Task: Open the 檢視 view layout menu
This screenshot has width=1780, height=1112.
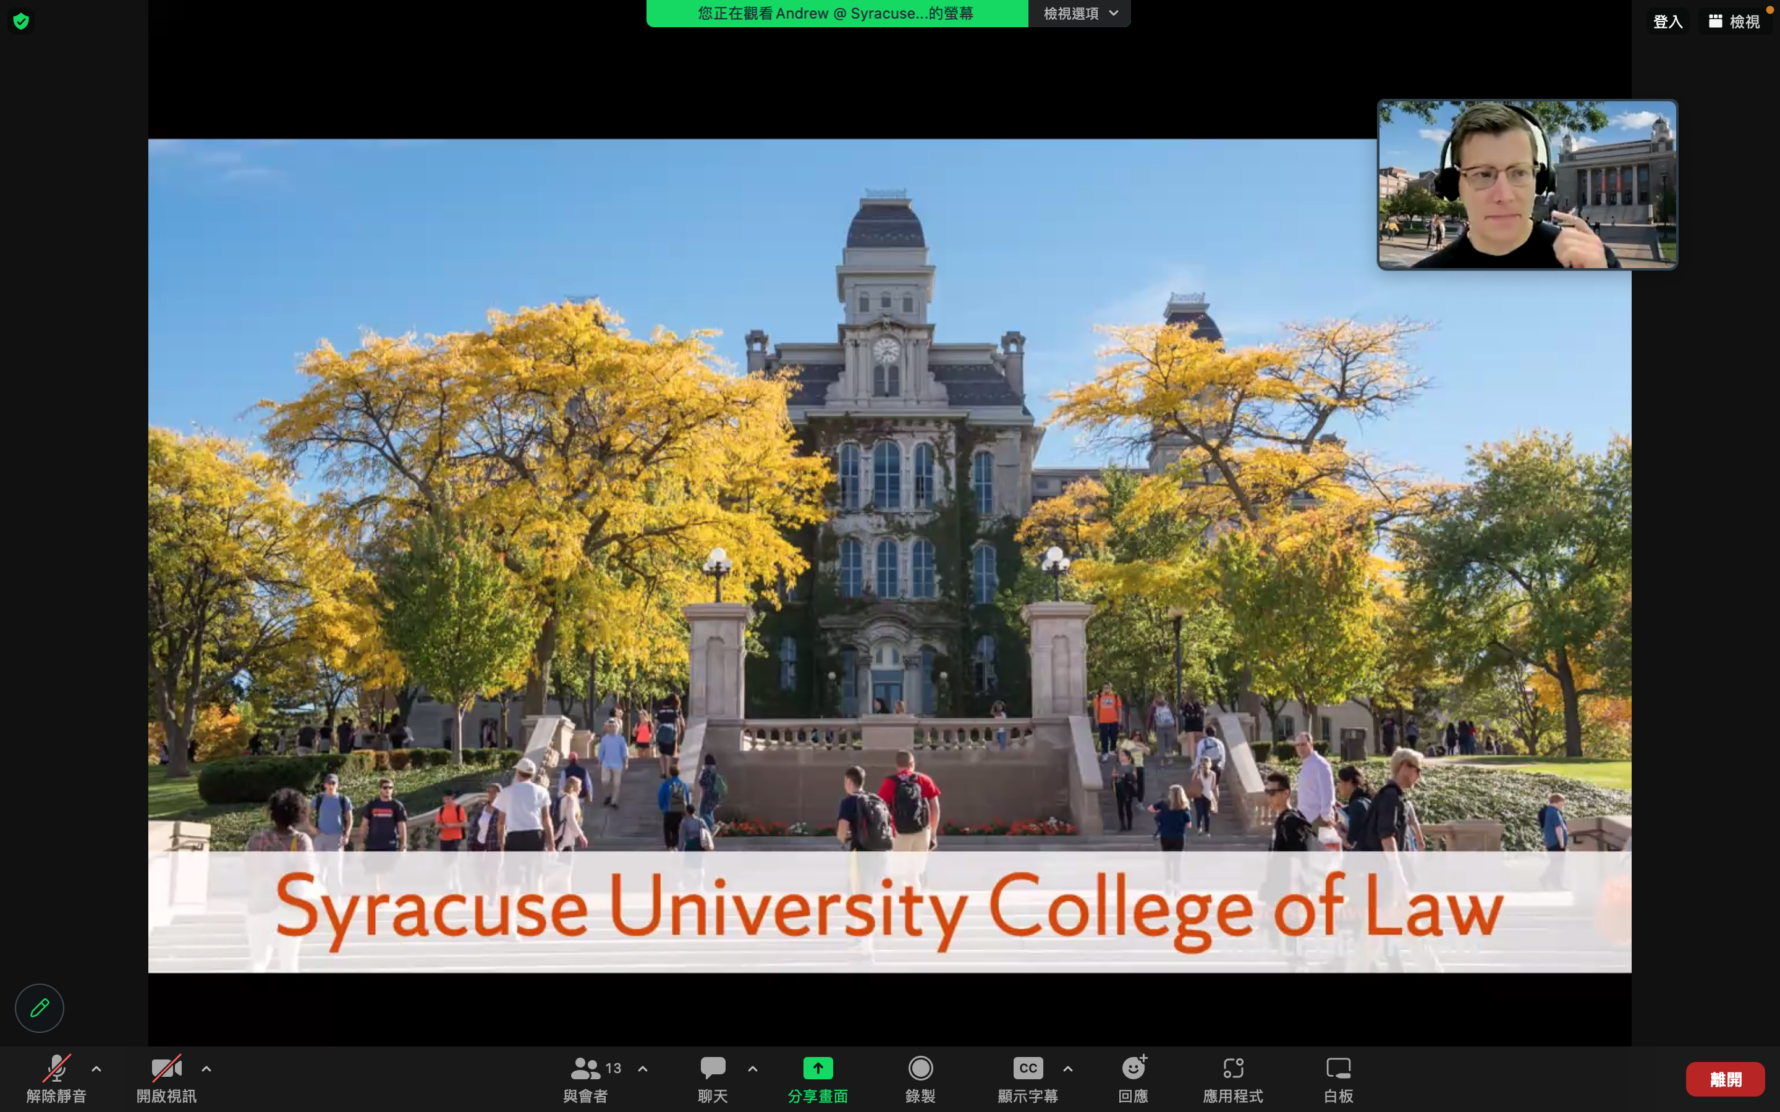Action: point(1735,22)
